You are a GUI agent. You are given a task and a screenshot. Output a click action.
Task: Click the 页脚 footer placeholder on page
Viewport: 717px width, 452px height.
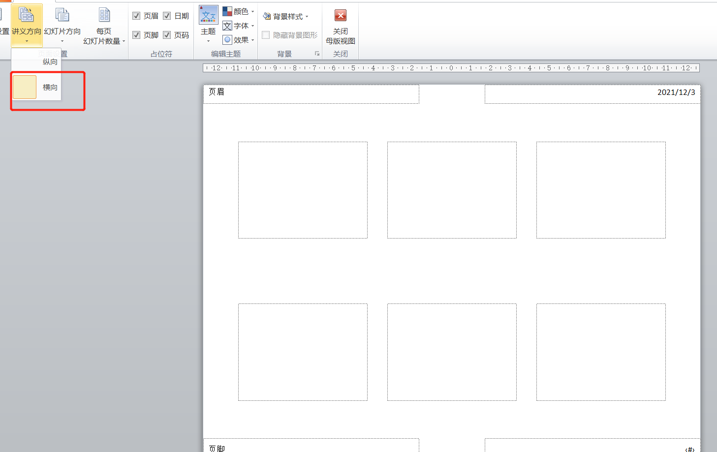click(311, 446)
